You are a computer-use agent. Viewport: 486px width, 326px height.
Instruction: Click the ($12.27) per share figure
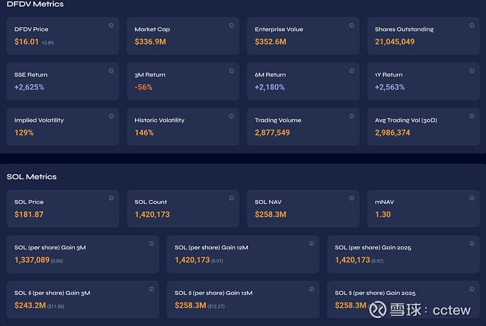coord(216,307)
